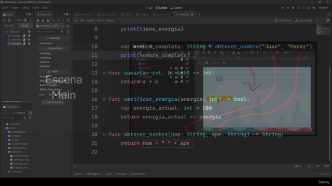This screenshot has height=186, width=332.
Task: Open the Project menu
Action: pos(15,8)
